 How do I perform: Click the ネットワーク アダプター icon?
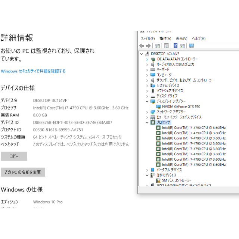pyautogui.click(x=153, y=112)
